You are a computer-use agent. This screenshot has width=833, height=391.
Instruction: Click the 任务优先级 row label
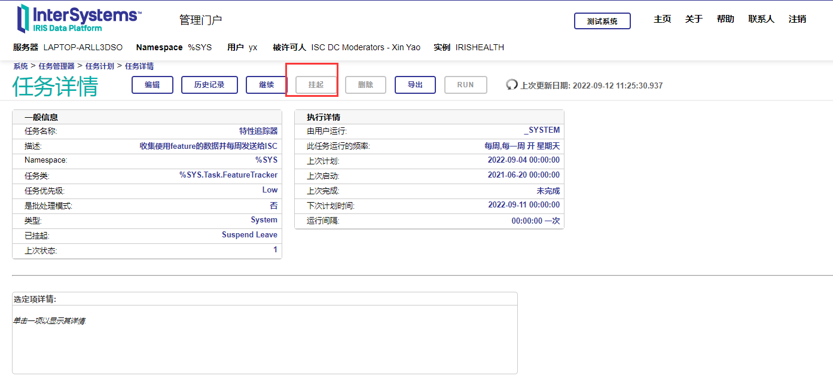pyautogui.click(x=44, y=191)
